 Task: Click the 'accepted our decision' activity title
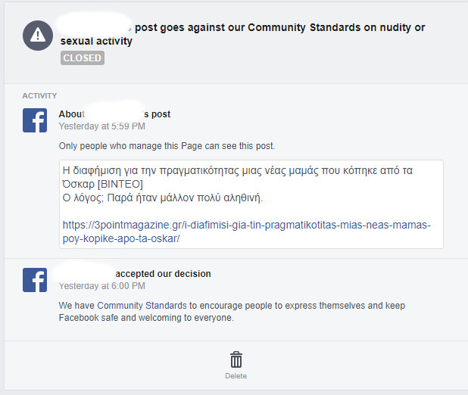pyautogui.click(x=163, y=274)
